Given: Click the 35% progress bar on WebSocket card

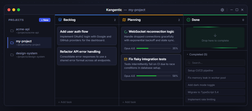Looking at the screenshot, I should coord(153,48).
